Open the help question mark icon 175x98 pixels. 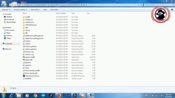[172, 10]
